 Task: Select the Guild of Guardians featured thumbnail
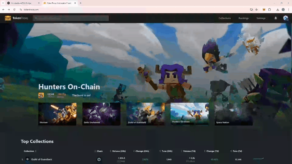point(145,114)
